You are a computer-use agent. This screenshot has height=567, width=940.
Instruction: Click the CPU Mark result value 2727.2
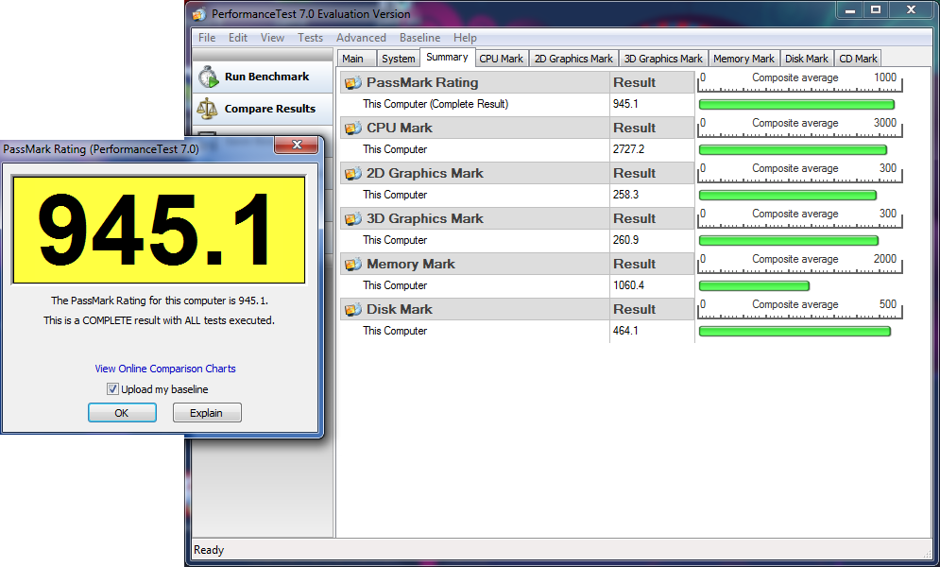point(628,149)
